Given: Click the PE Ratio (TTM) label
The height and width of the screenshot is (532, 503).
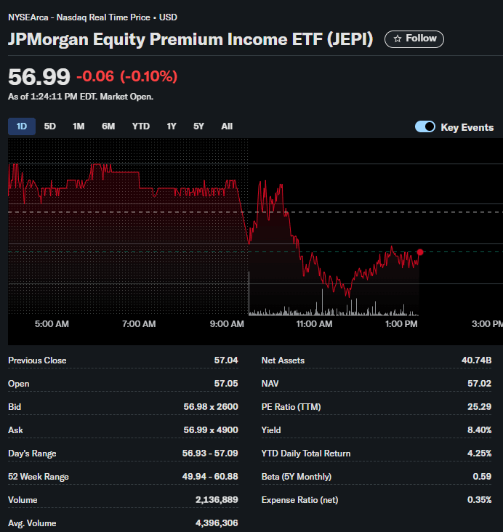Looking at the screenshot, I should click(x=291, y=407).
